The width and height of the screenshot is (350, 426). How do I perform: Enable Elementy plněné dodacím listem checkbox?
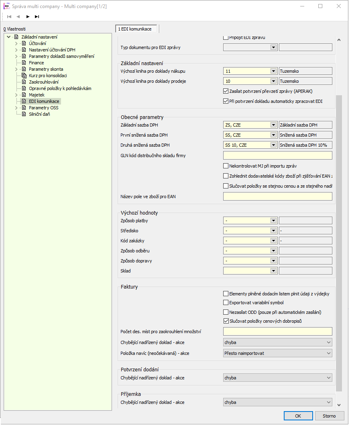click(x=226, y=293)
